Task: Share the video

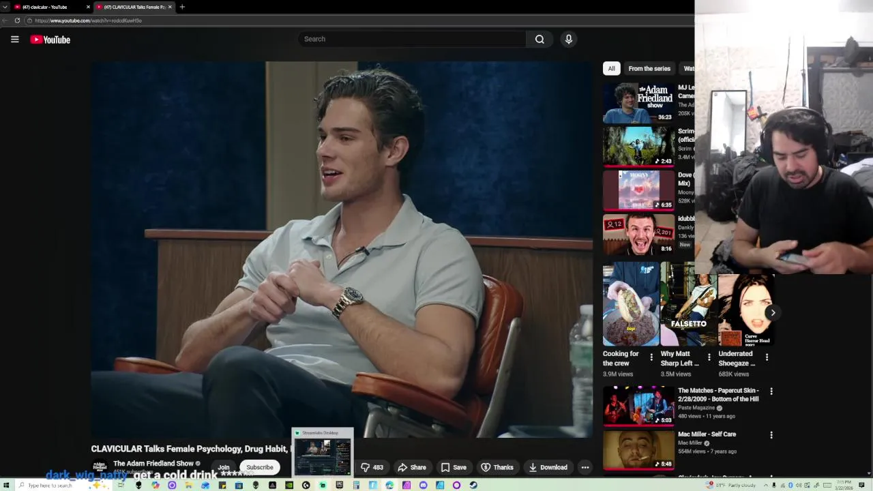Action: (x=412, y=467)
